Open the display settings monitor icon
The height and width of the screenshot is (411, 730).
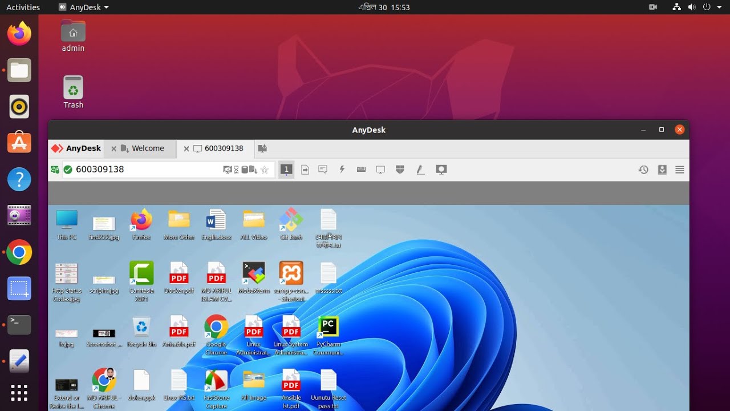(x=380, y=170)
